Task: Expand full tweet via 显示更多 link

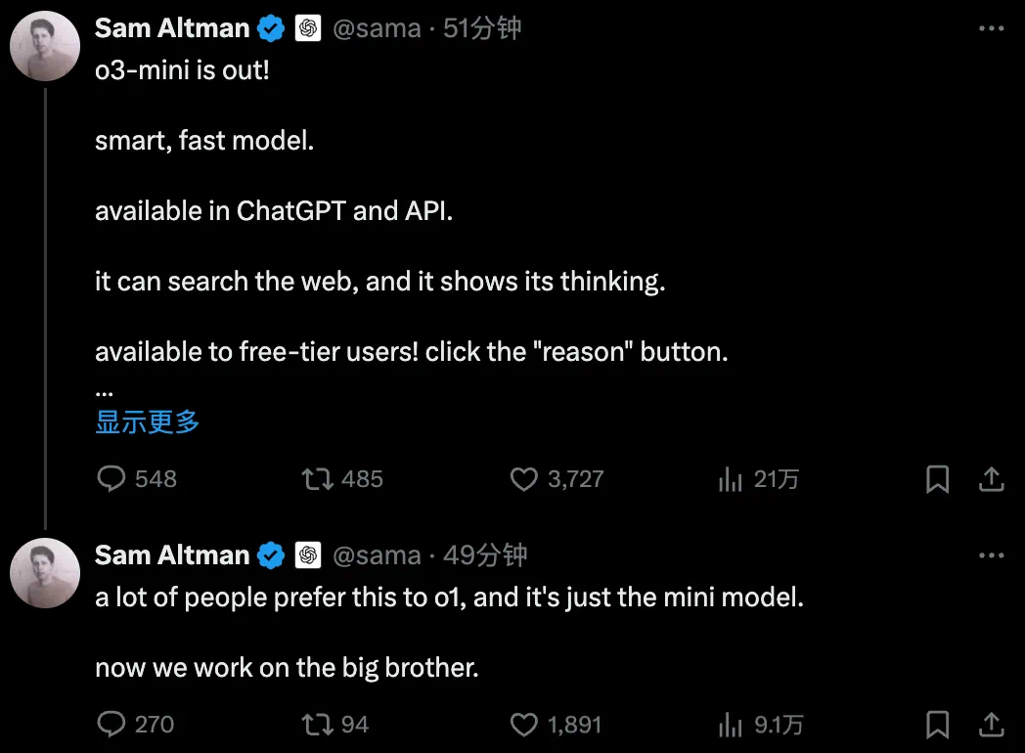Action: [146, 421]
